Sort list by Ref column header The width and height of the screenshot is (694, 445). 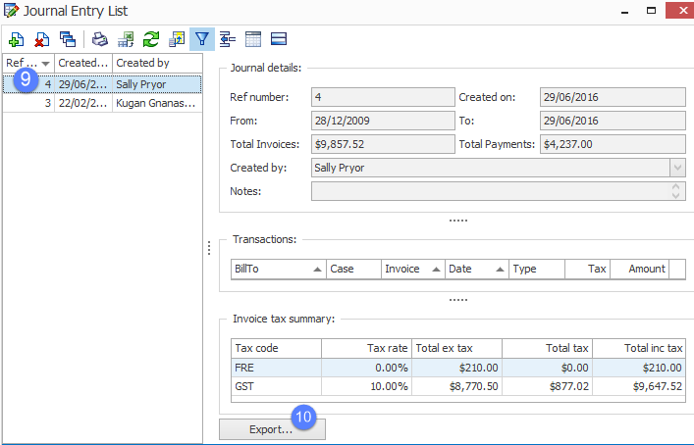tap(27, 63)
